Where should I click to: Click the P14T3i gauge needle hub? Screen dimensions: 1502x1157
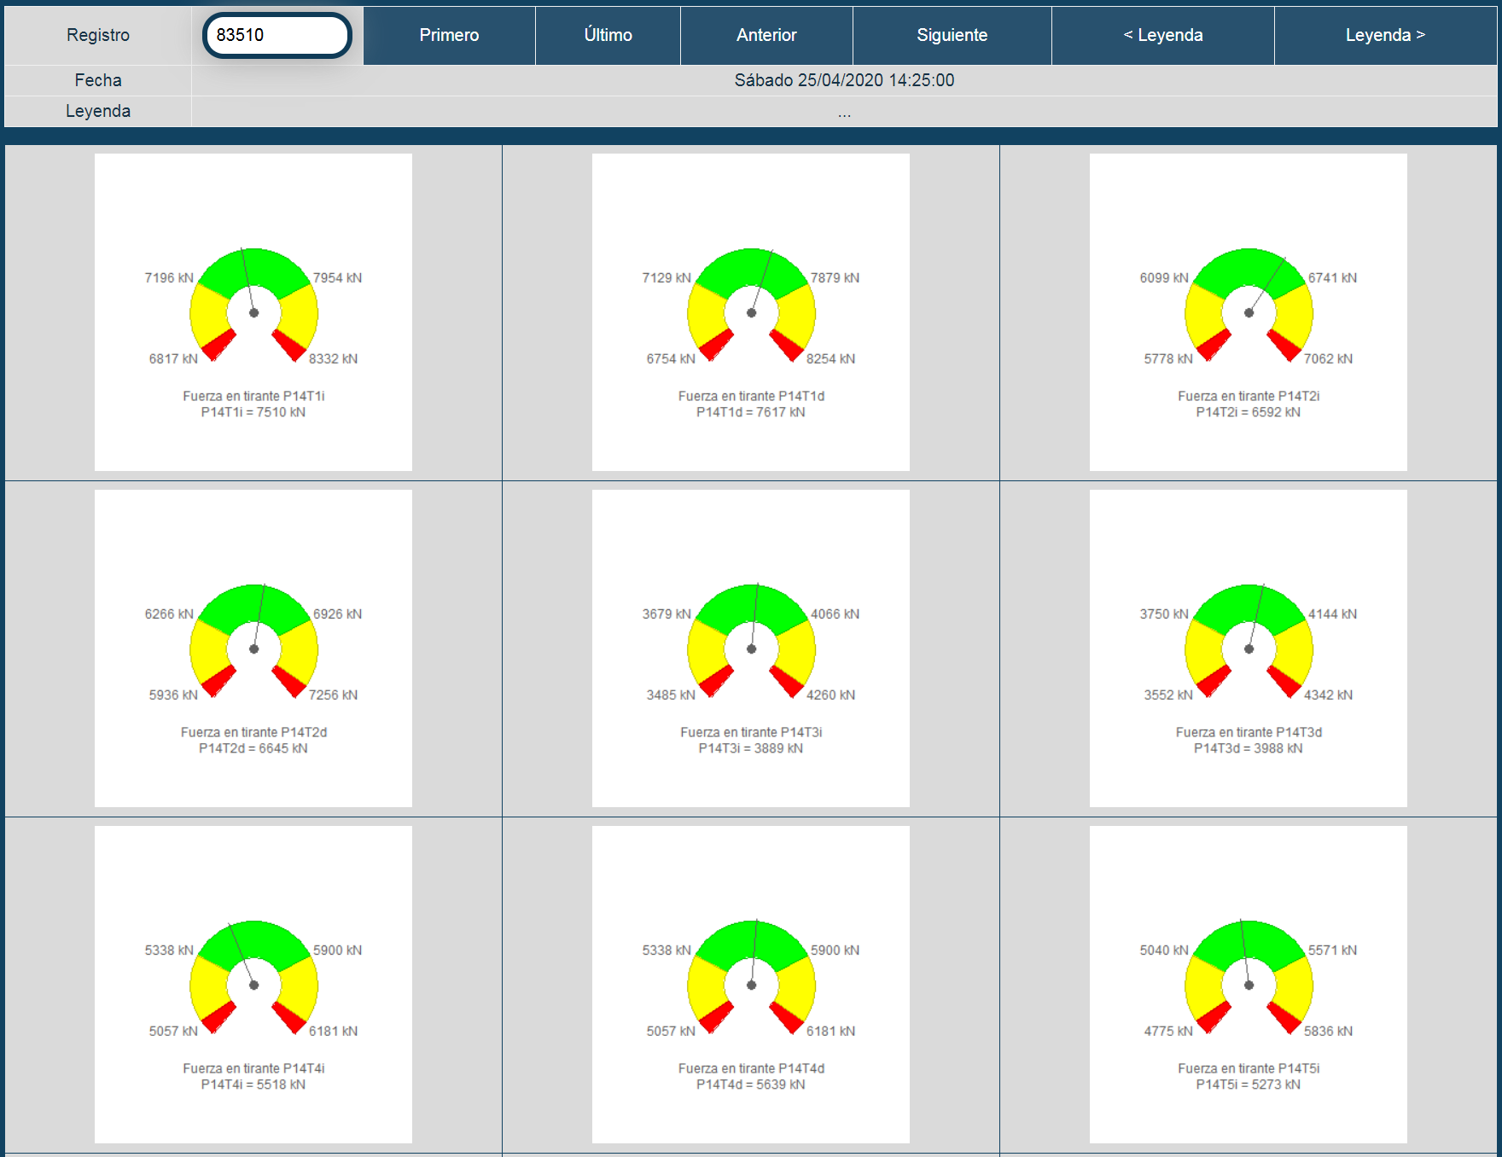coord(751,649)
